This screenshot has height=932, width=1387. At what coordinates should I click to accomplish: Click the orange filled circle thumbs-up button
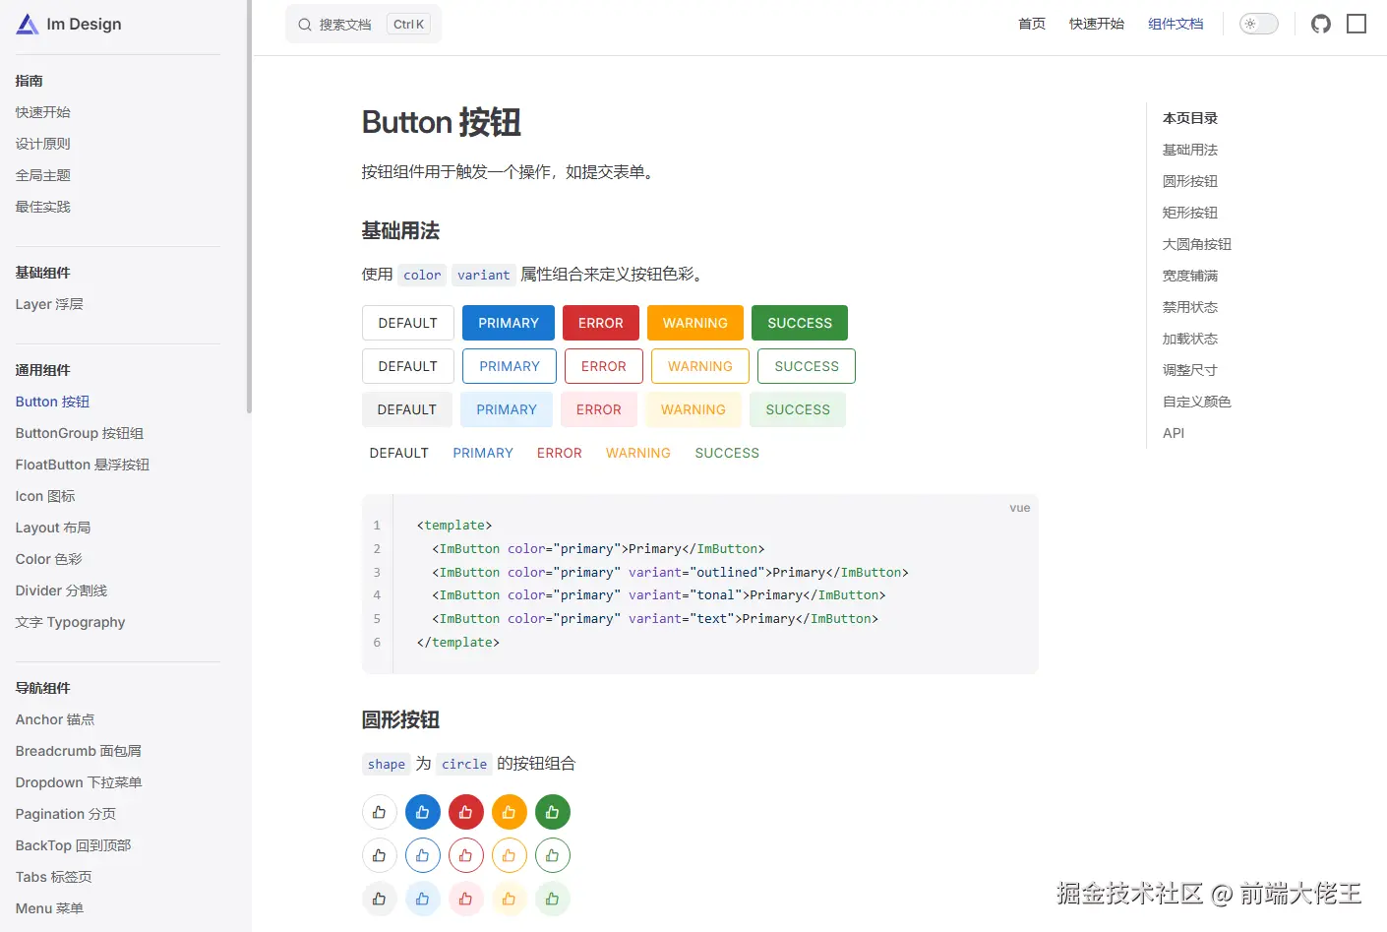pos(510,812)
